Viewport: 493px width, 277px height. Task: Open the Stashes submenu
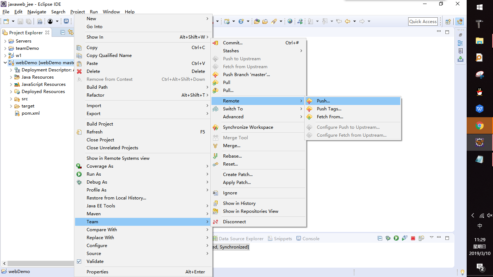coord(258,51)
